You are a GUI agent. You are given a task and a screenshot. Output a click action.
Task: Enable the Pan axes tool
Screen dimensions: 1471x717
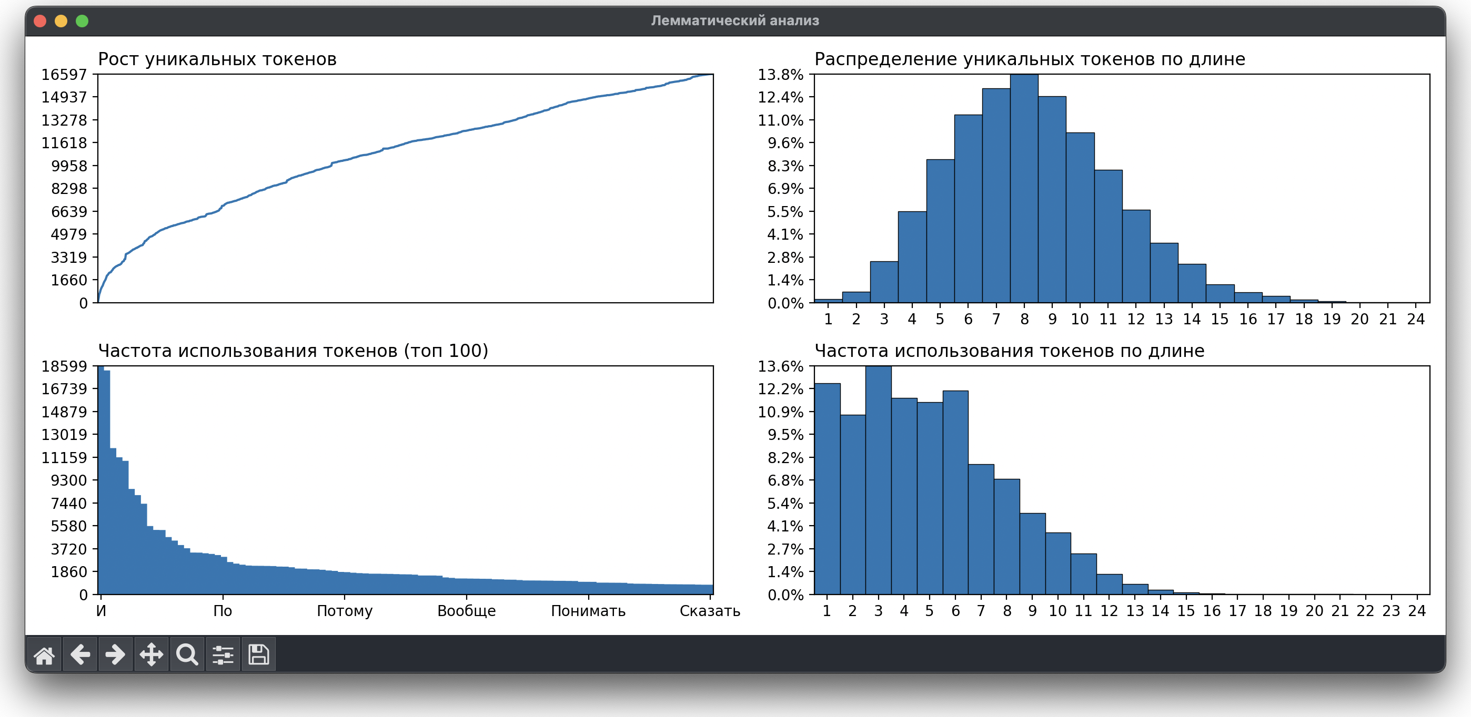tap(152, 654)
